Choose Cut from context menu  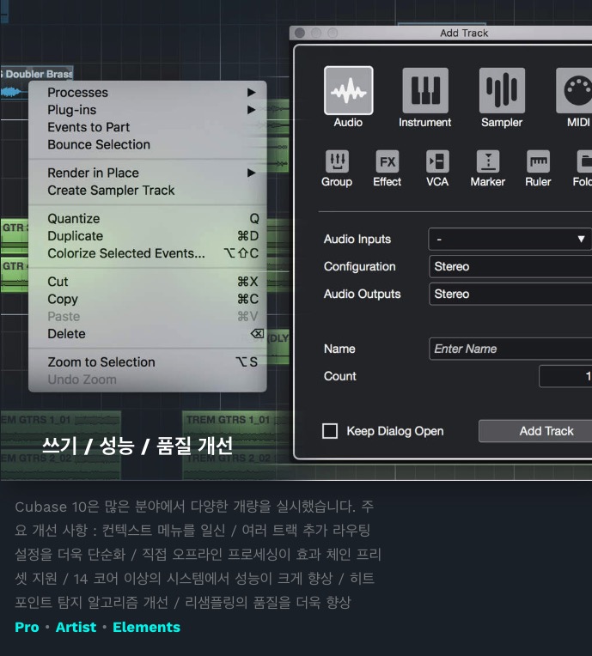(x=148, y=282)
